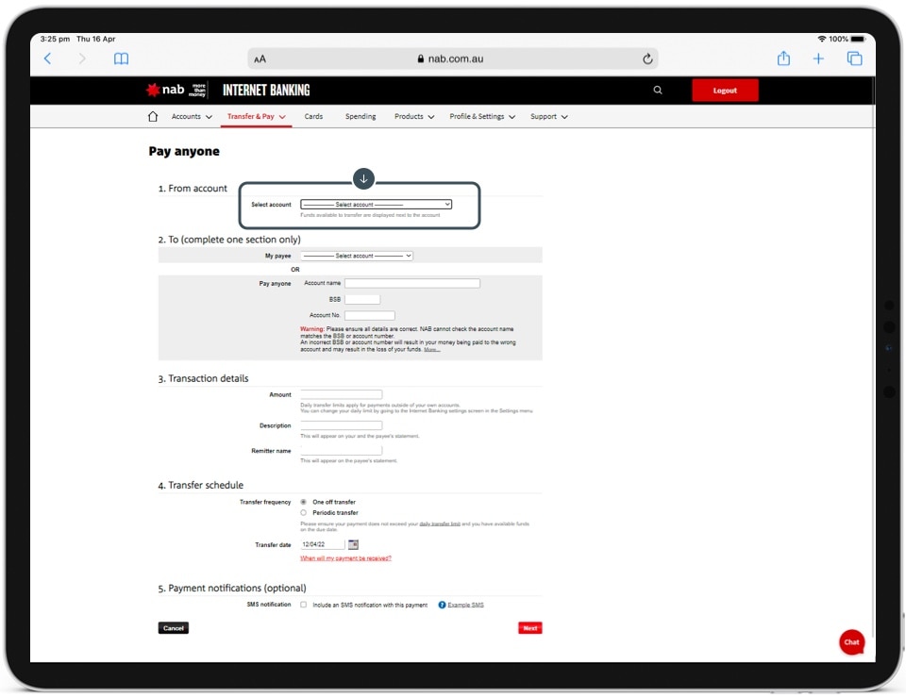Click the Logout button
This screenshot has width=906, height=698.
tap(725, 91)
